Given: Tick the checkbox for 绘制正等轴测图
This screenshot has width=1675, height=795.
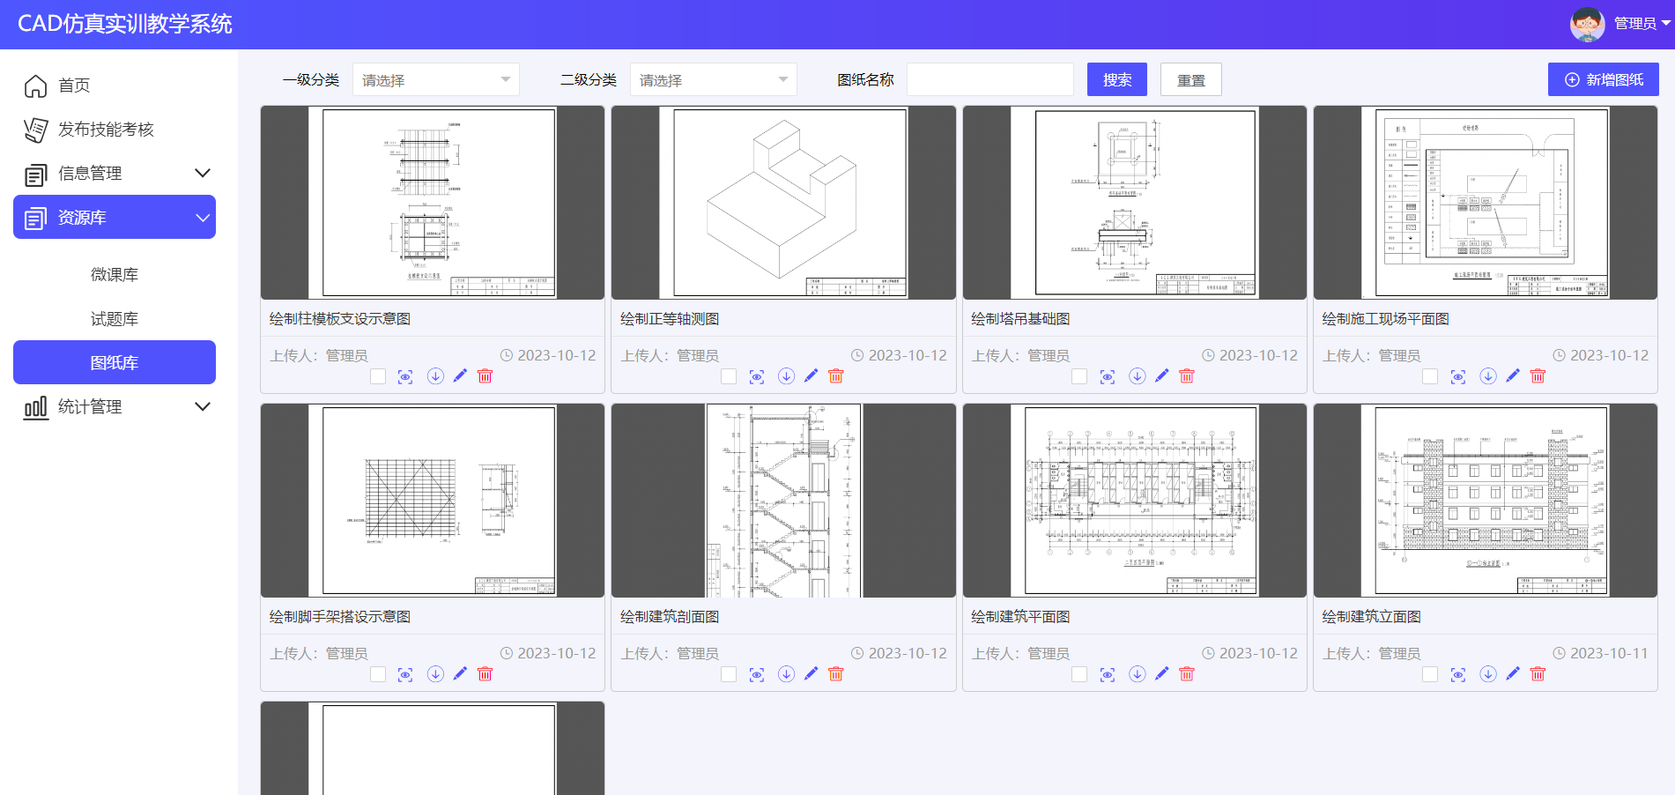Looking at the screenshot, I should [729, 376].
